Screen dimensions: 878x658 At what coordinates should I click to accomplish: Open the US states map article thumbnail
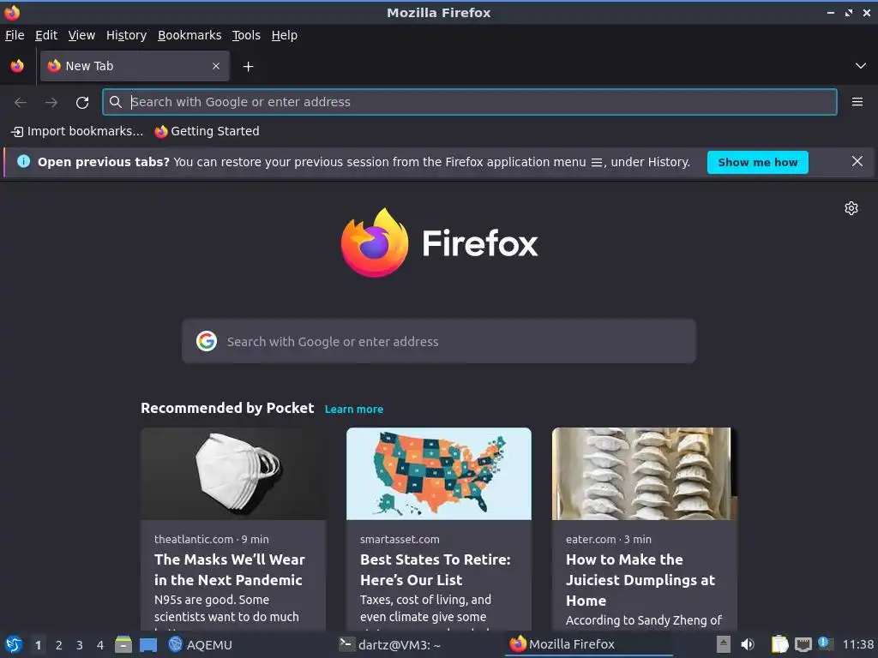[x=439, y=473]
